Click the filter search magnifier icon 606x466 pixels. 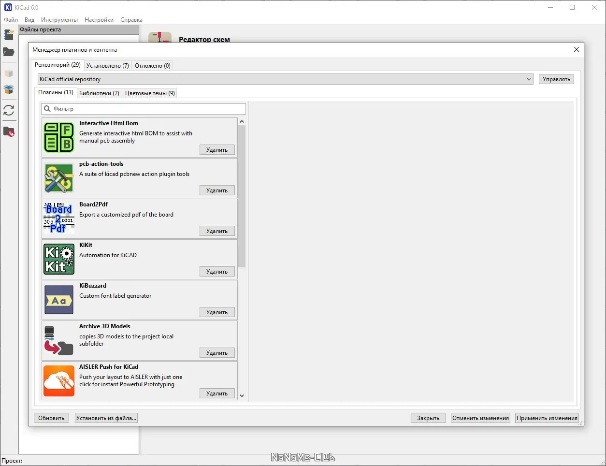click(47, 109)
